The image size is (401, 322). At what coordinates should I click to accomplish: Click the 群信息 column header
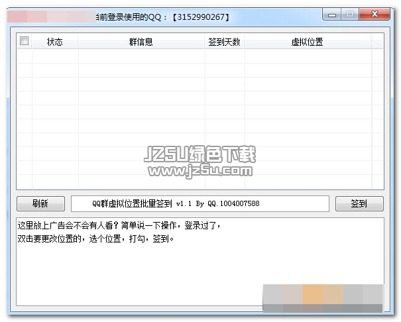pyautogui.click(x=141, y=42)
